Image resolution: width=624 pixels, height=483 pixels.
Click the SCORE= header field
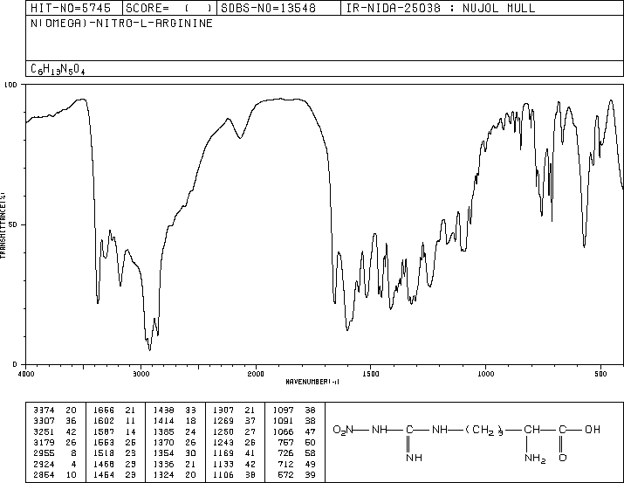click(168, 8)
